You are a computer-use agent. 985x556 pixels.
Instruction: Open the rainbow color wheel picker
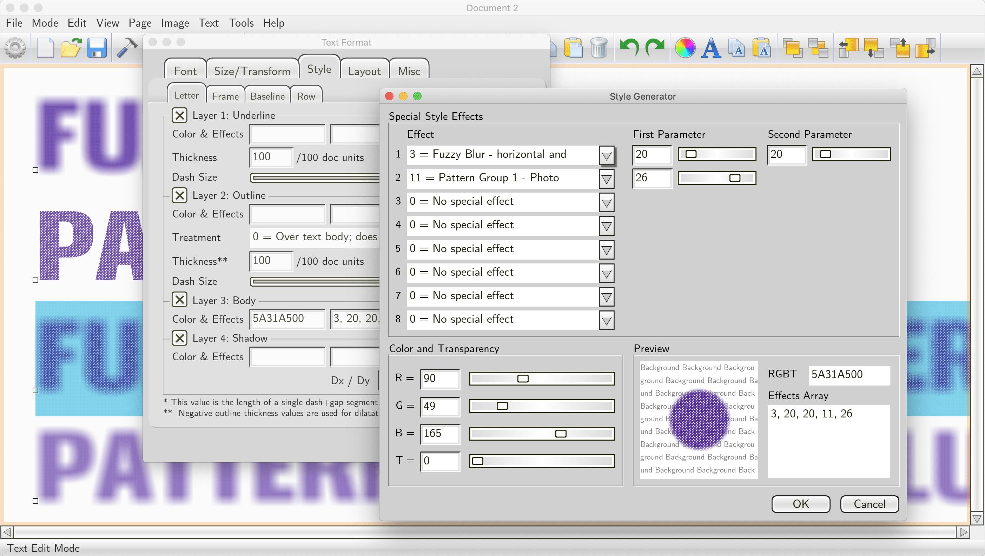tap(685, 48)
